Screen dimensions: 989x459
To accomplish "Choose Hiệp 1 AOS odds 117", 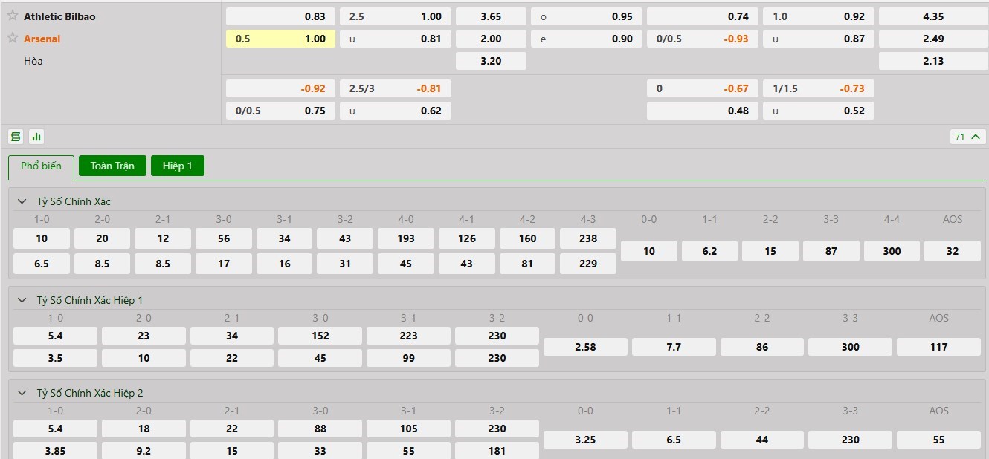I will point(939,347).
